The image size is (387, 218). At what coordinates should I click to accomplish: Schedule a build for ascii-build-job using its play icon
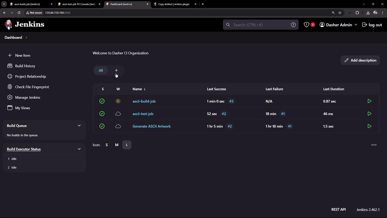click(369, 101)
